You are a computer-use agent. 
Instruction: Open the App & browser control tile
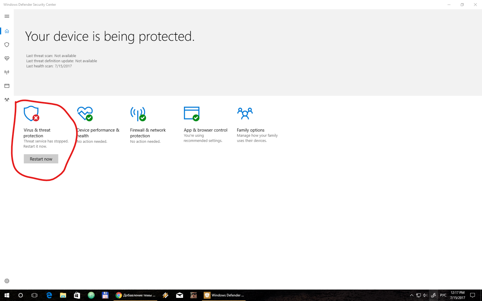pos(206,125)
